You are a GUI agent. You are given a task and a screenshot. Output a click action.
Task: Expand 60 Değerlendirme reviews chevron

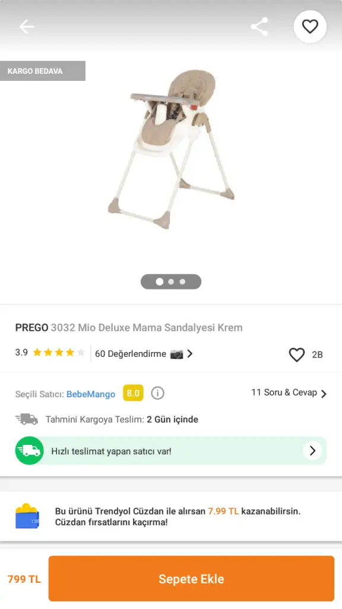pos(189,354)
